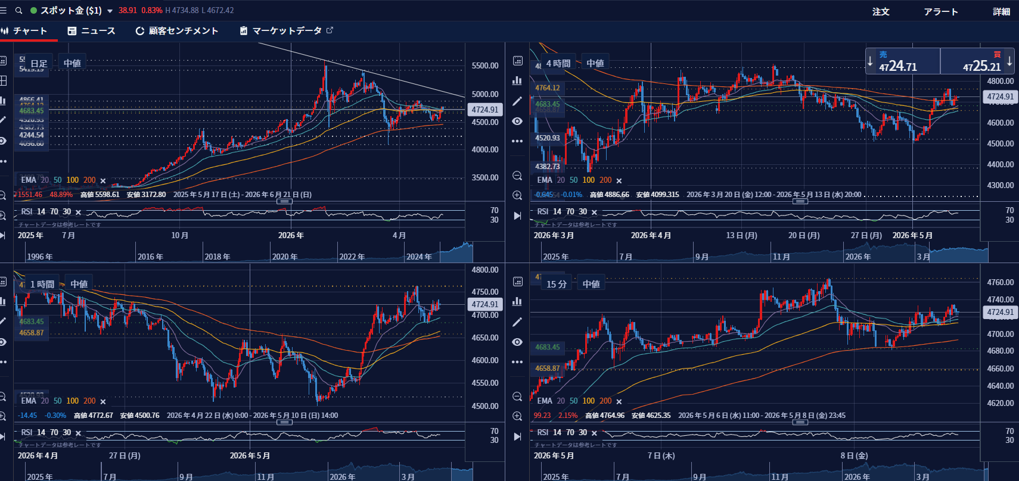Zoom out on the 4時間 chart
The width and height of the screenshot is (1019, 481).
517,176
